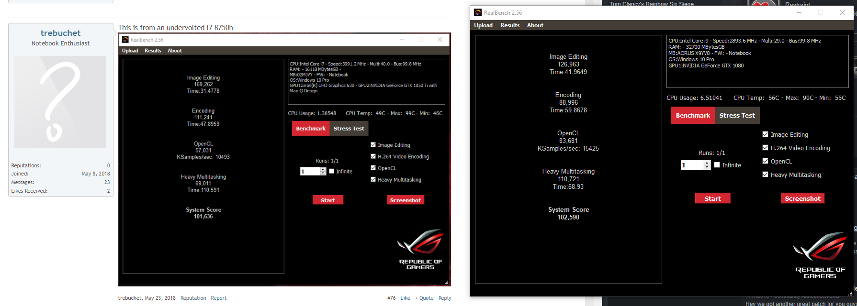Click the Screenshot button in RealBench window
Screen dimensions: 857x306
coord(802,198)
